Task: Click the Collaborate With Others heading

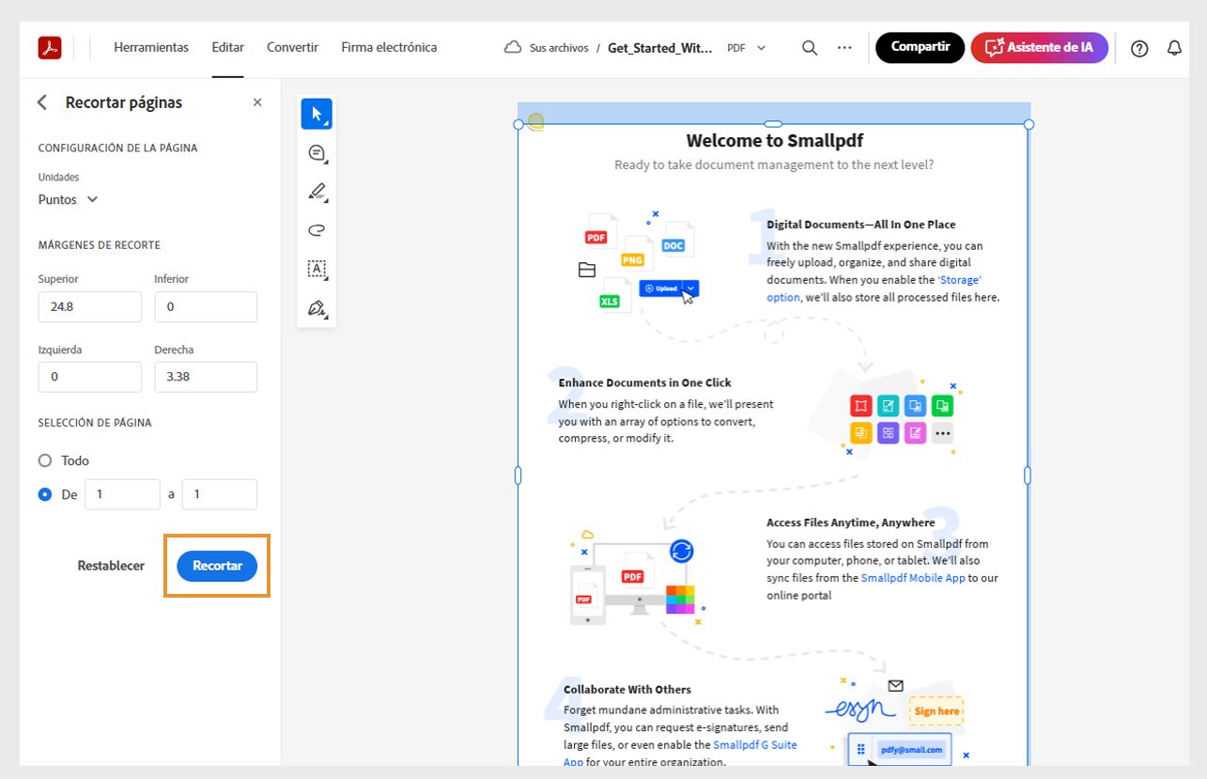Action: (x=627, y=689)
